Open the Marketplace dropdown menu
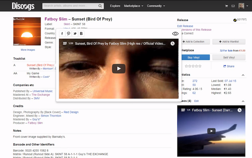Screen dimensions: 252x158 click(133, 6)
